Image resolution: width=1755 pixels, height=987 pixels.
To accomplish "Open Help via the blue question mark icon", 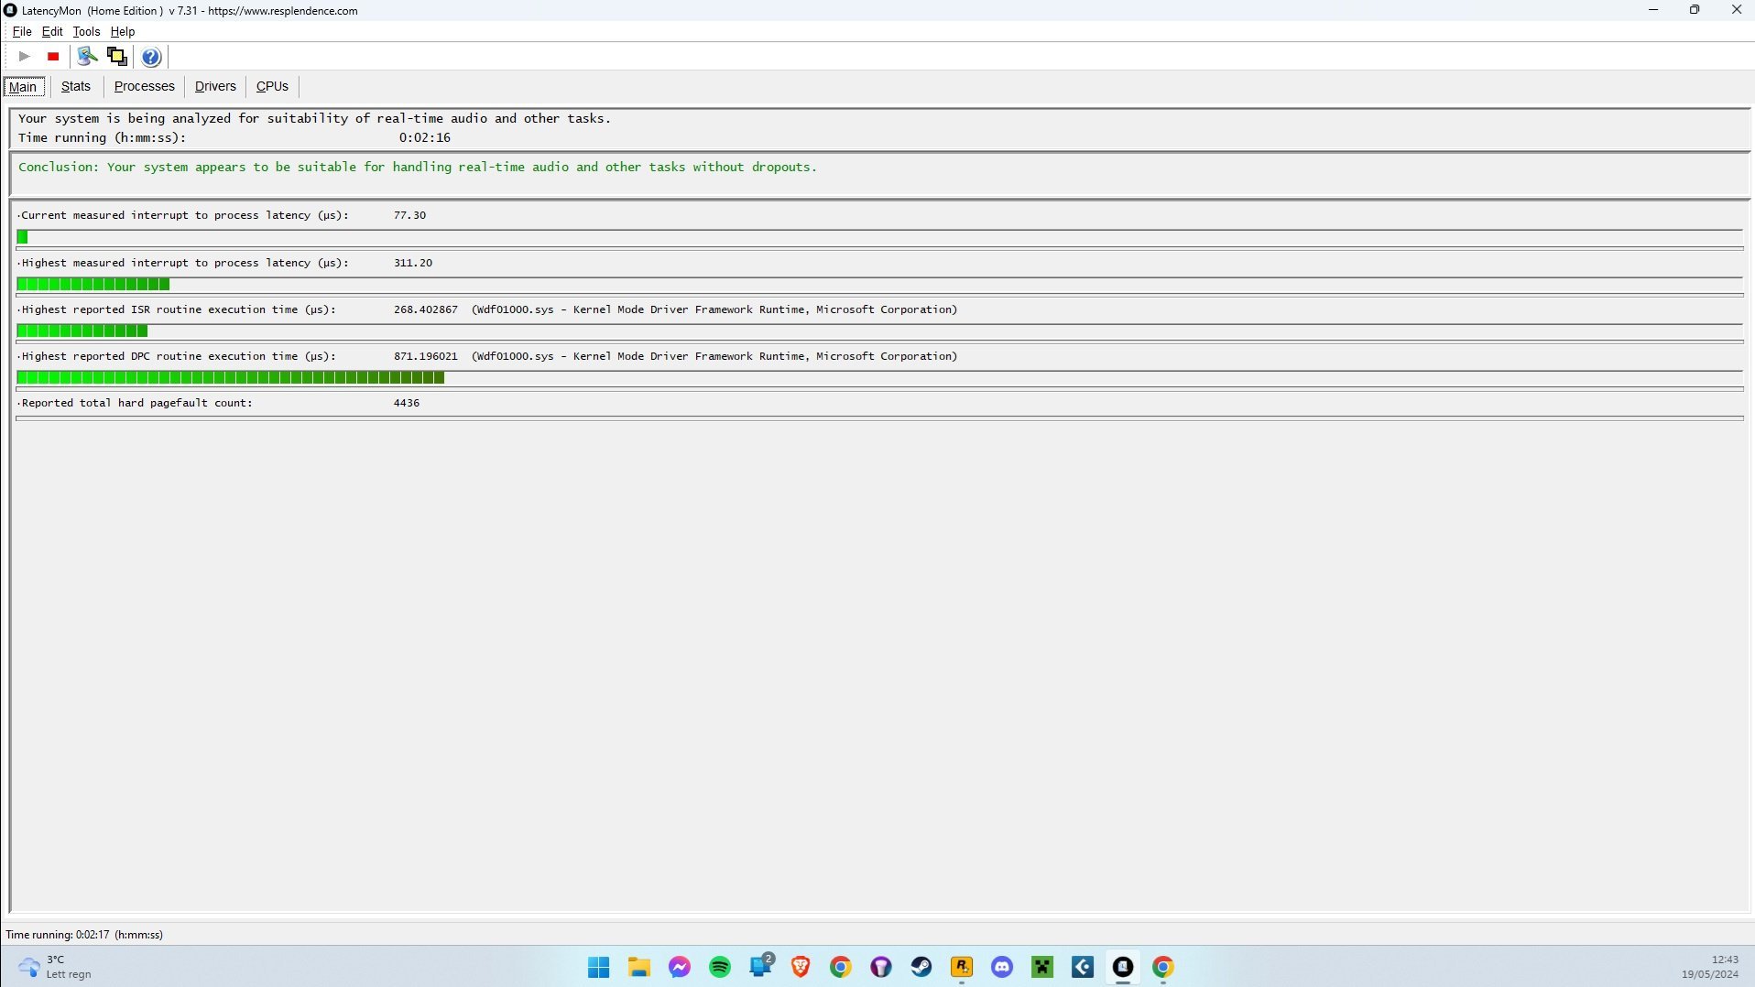I will pos(151,57).
